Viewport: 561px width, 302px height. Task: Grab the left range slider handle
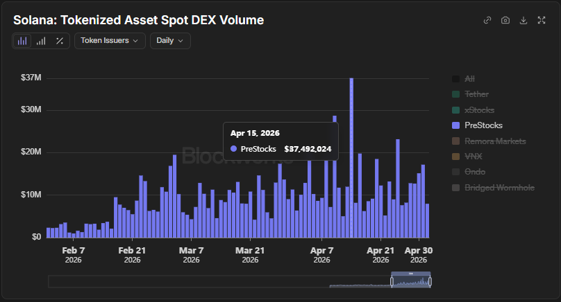click(392, 282)
